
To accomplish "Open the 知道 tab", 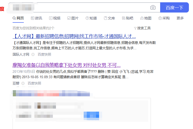I will tap(91, 18).
